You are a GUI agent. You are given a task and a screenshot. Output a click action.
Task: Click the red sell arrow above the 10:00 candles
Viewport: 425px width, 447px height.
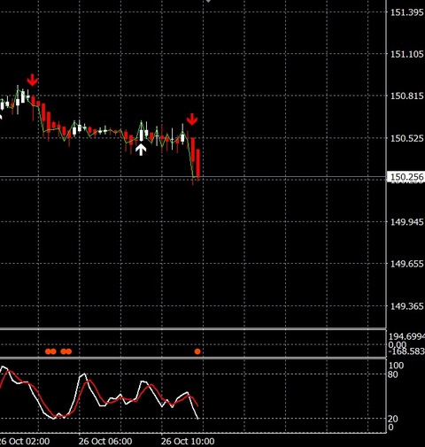[x=192, y=119]
